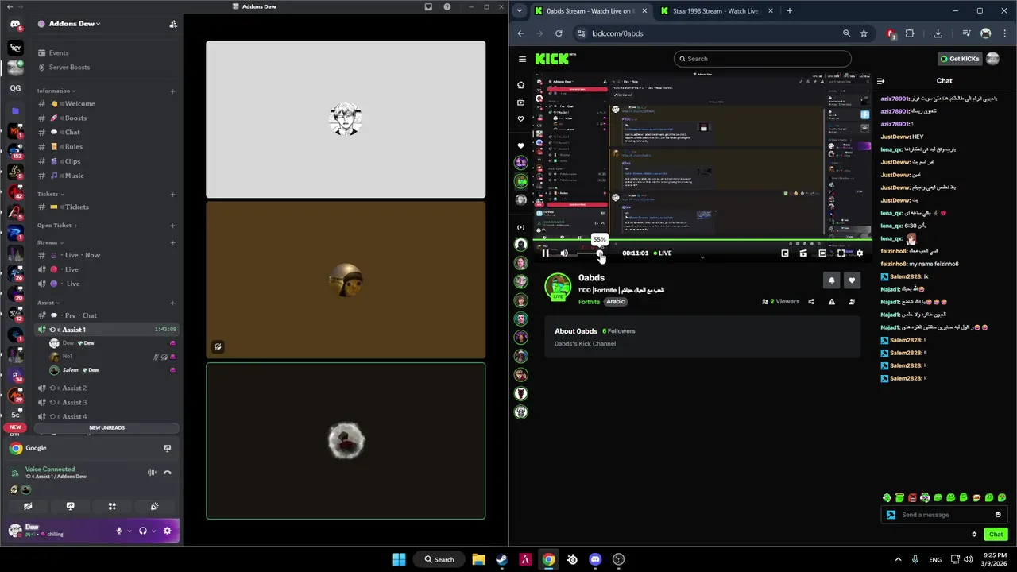Open Discord activities launcher icon

click(112, 506)
